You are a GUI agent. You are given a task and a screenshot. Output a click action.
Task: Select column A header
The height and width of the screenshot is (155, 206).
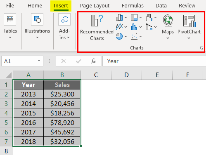28,75
